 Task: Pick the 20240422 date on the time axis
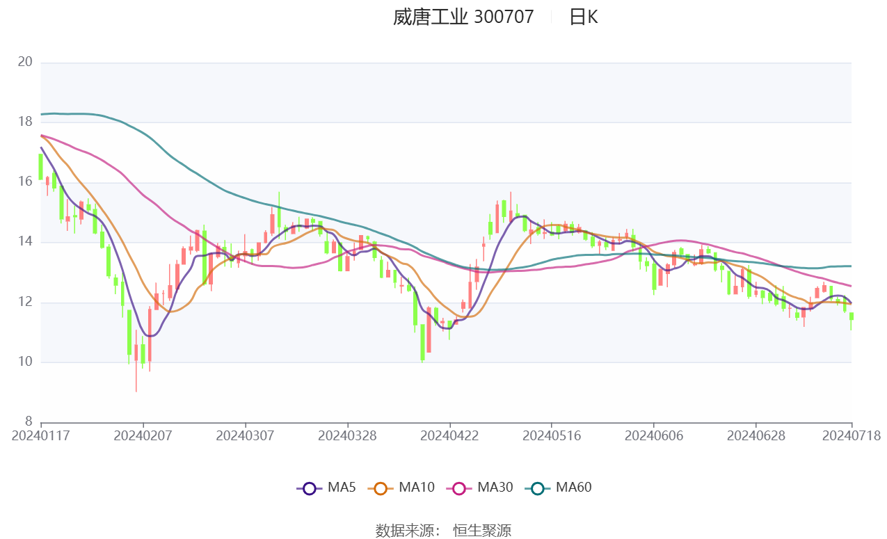(449, 436)
